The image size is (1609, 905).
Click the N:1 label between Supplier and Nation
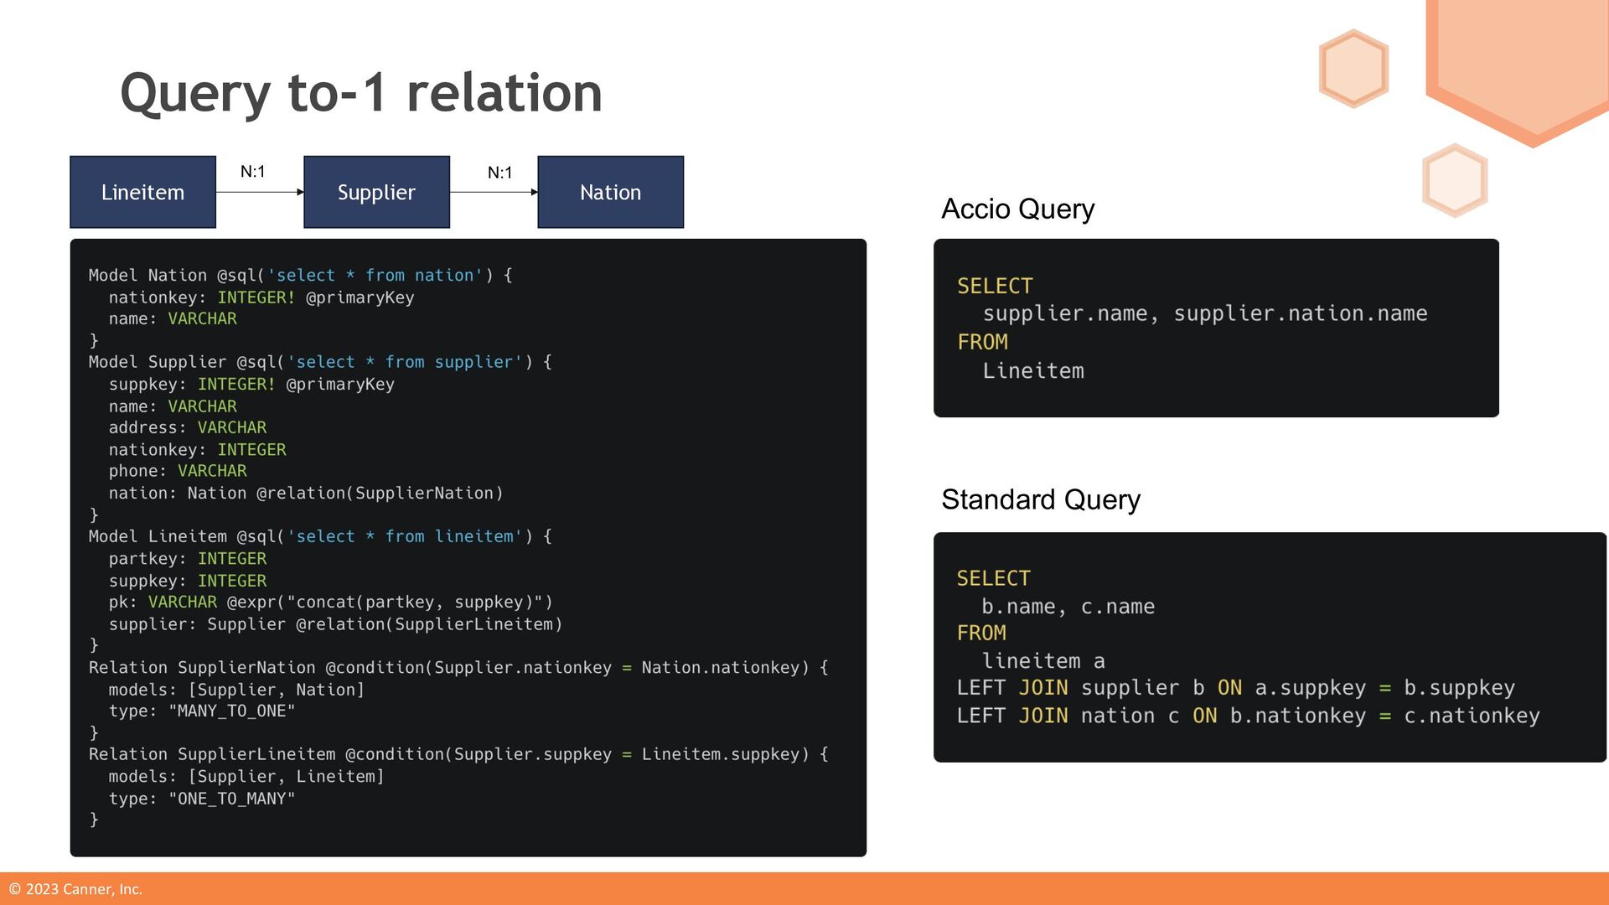pyautogui.click(x=499, y=173)
